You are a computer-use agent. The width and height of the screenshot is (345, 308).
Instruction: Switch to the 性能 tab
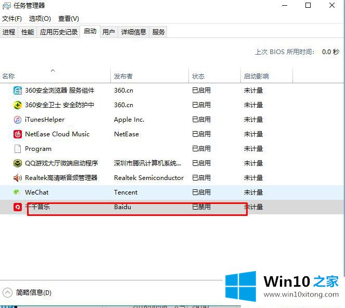(x=28, y=32)
